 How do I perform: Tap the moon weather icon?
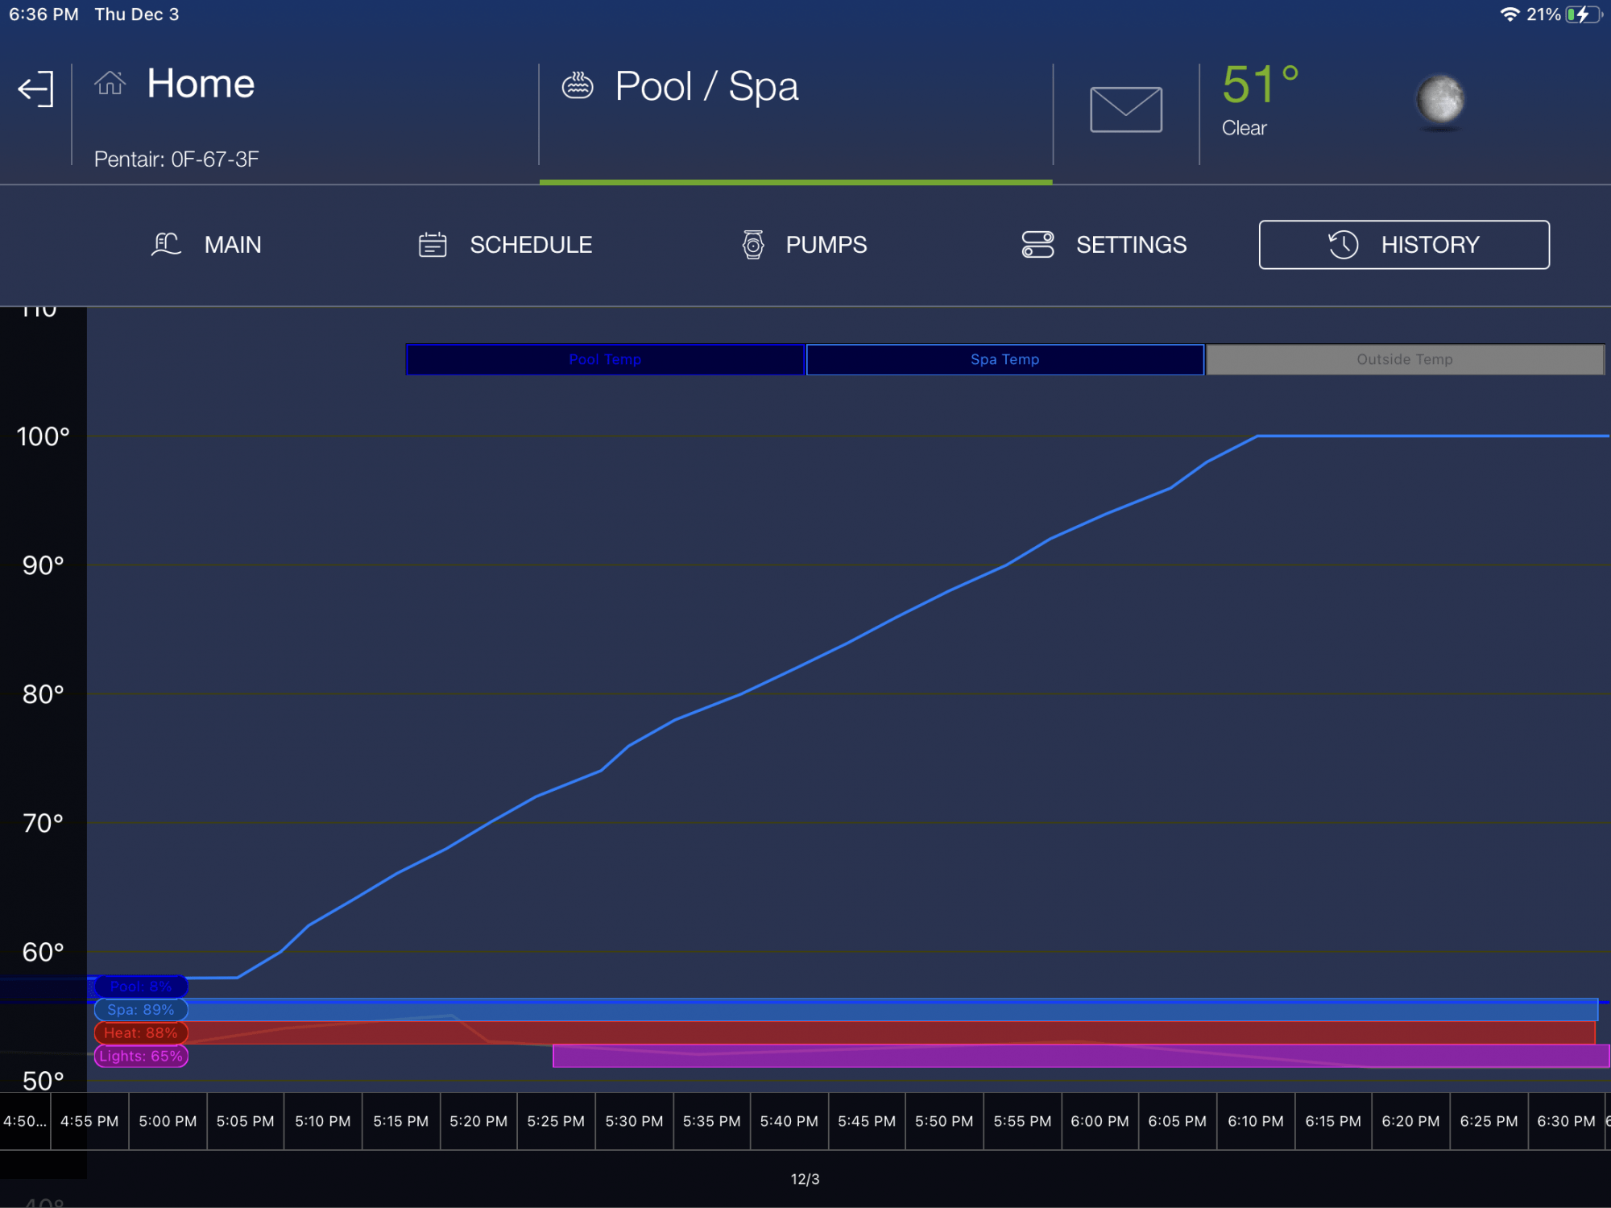(1440, 101)
